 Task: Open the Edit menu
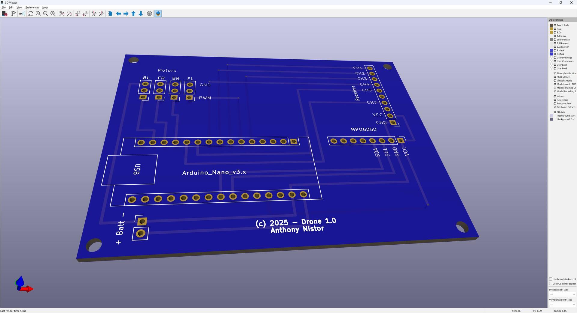[x=11, y=7]
